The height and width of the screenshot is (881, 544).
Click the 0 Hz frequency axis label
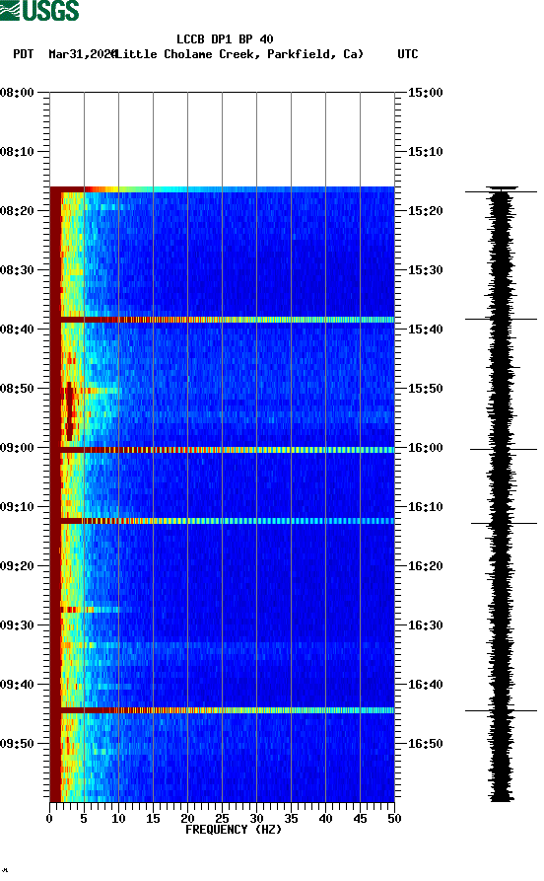pyautogui.click(x=49, y=819)
